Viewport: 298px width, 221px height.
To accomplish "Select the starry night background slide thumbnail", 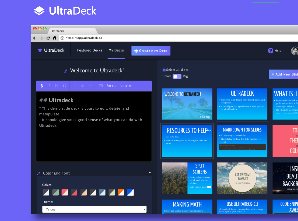I will [285, 178].
